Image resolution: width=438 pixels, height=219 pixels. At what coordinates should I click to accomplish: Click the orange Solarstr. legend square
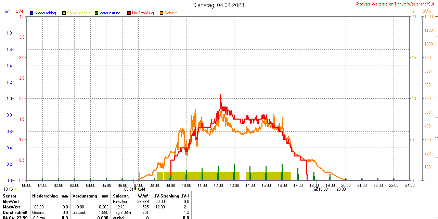click(x=162, y=13)
